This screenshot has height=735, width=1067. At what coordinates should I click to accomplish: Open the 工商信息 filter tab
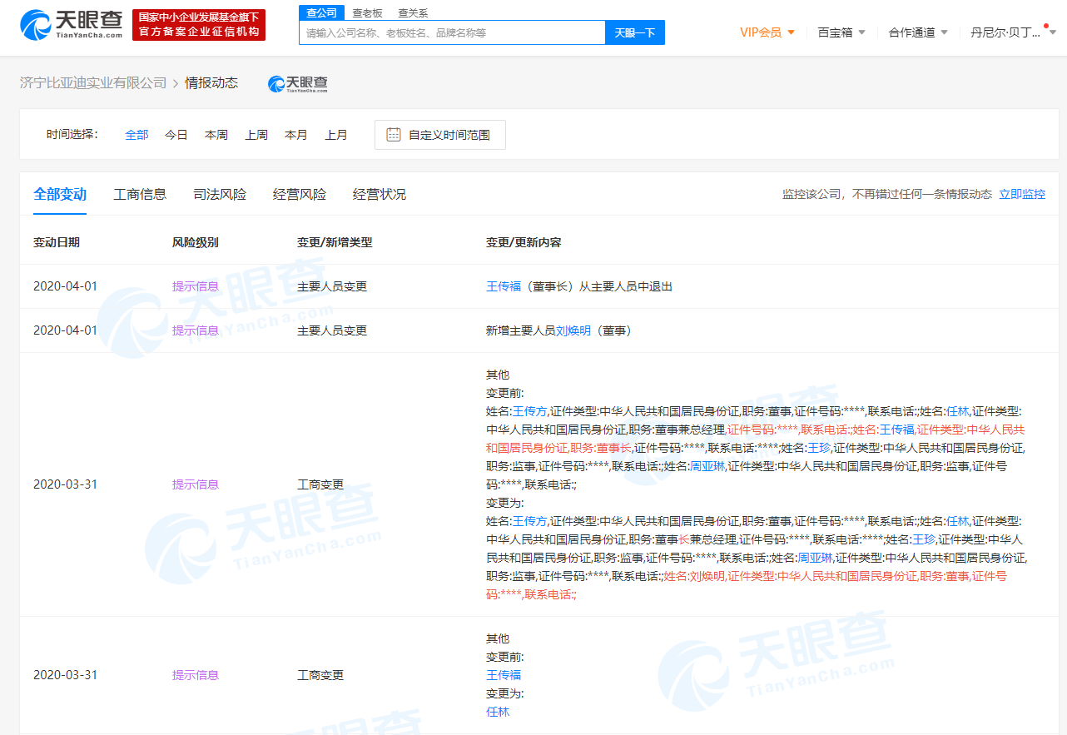tap(140, 194)
